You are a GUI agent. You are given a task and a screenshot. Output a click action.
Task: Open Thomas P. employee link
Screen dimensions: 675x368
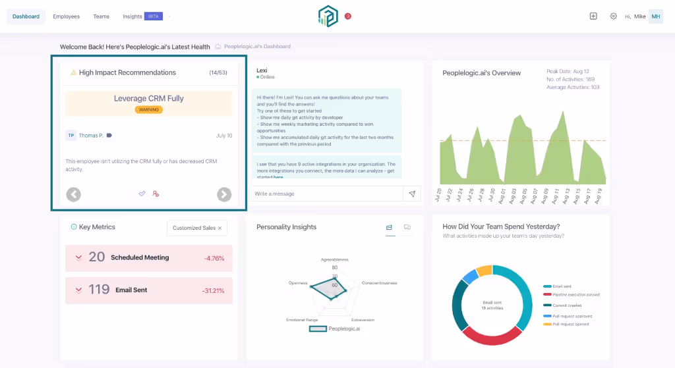(91, 136)
